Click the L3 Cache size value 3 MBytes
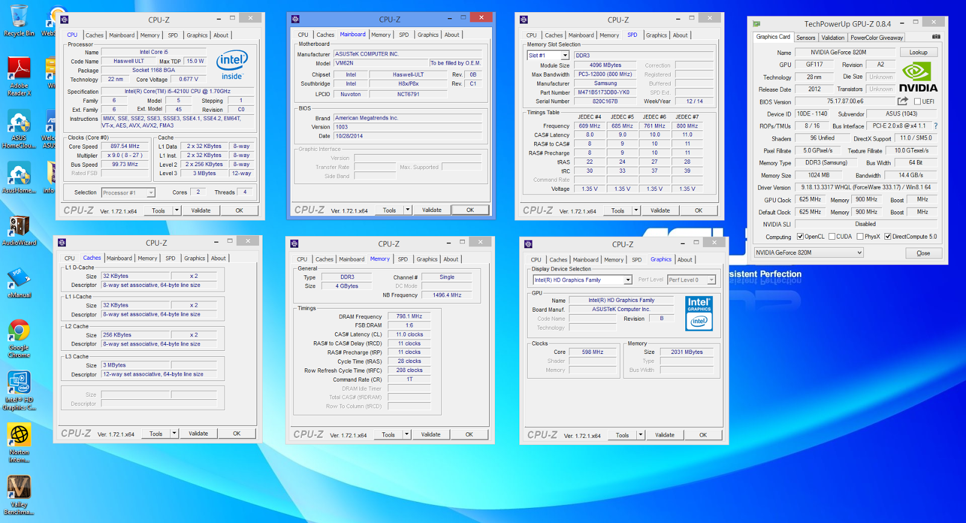Image resolution: width=966 pixels, height=523 pixels. pos(135,365)
